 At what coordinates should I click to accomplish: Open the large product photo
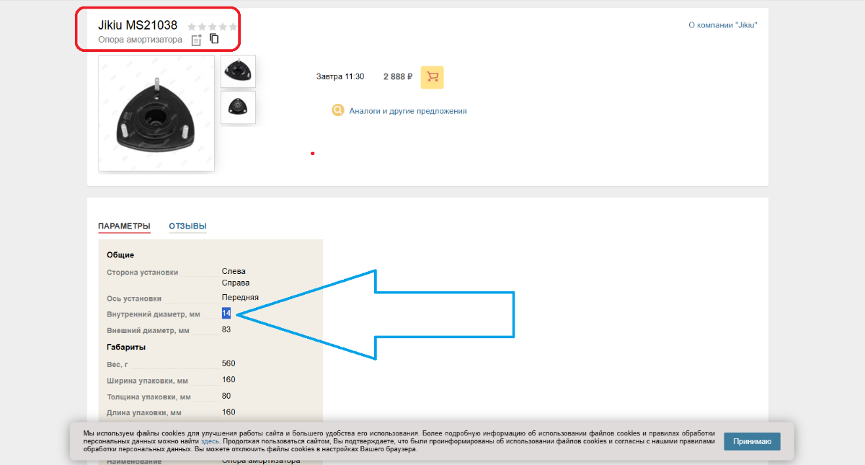[156, 114]
